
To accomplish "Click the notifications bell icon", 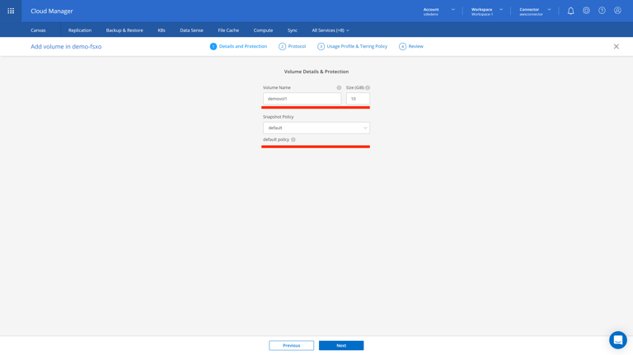I will [x=570, y=11].
